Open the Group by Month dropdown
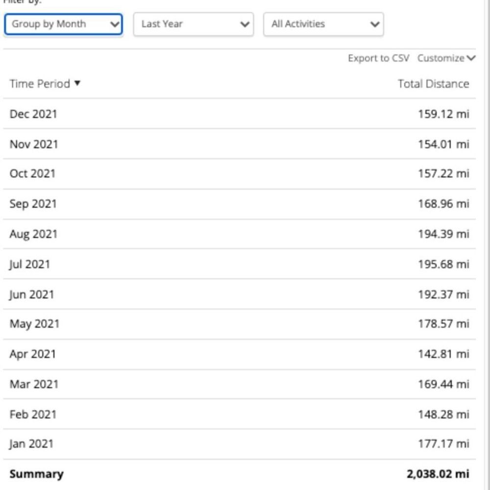Image resolution: width=490 pixels, height=490 pixels. pyautogui.click(x=63, y=24)
